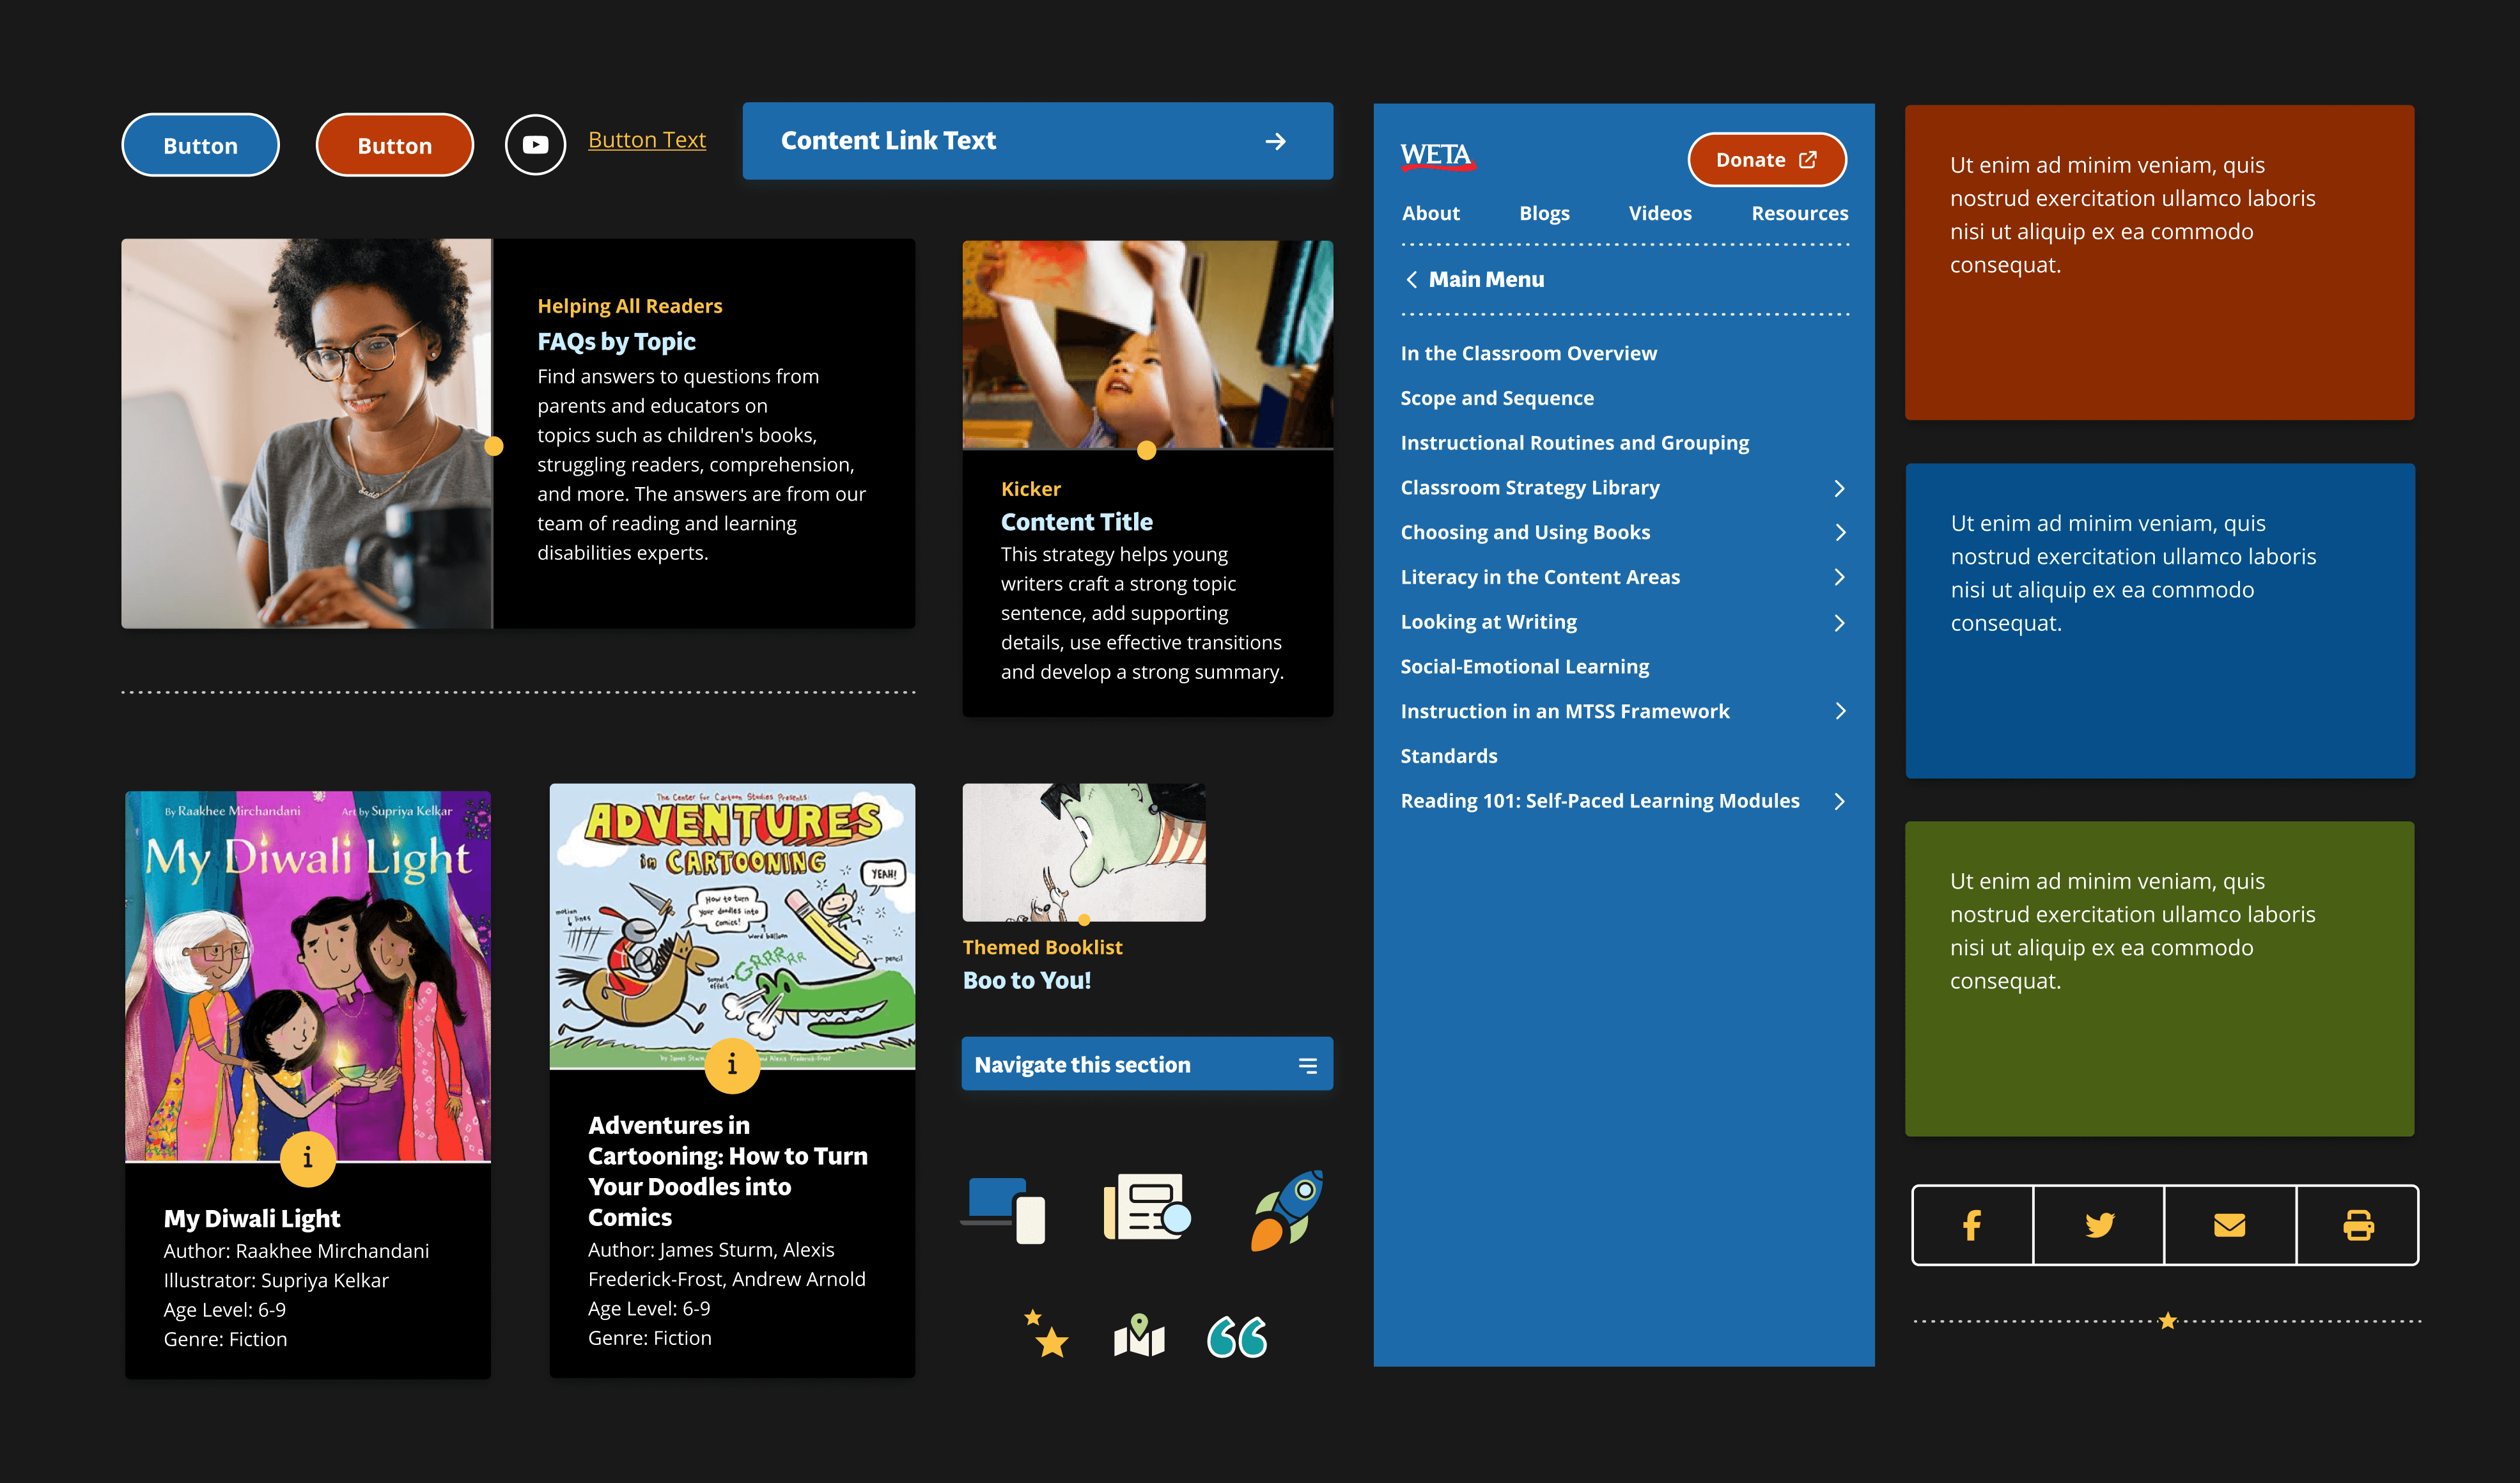Click the orange Button
2520x1483 pixels.
(x=395, y=145)
